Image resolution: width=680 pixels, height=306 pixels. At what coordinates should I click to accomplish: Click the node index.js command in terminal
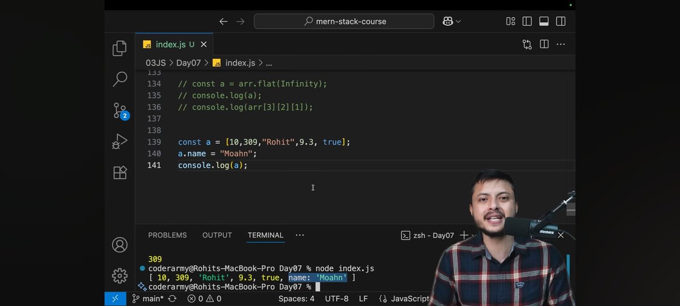point(345,269)
